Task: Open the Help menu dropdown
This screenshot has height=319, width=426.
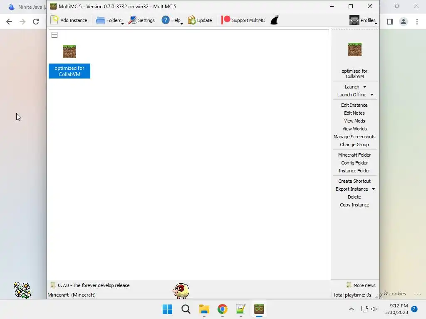Action: click(172, 20)
